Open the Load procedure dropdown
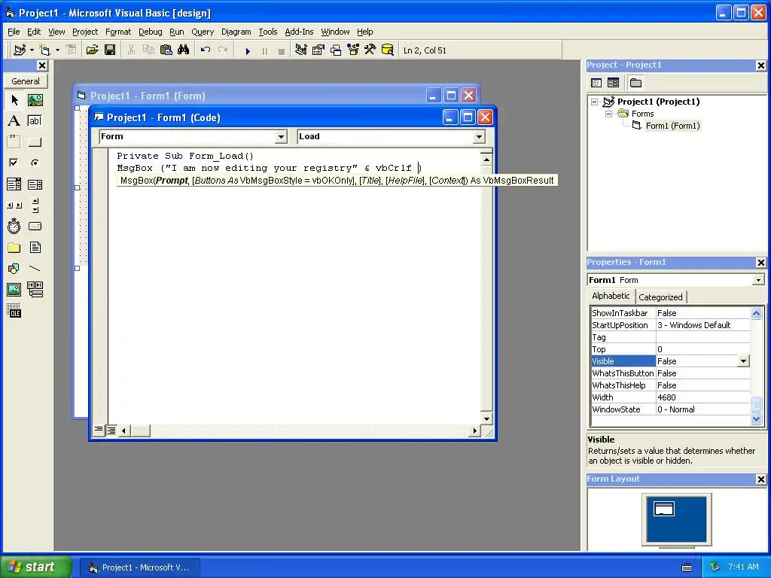Image resolution: width=771 pixels, height=578 pixels. point(479,137)
